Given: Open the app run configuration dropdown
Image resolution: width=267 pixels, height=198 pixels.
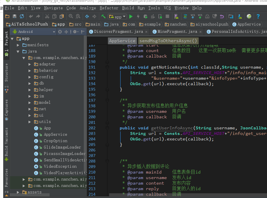Looking at the screenshot, I should click(x=117, y=17).
